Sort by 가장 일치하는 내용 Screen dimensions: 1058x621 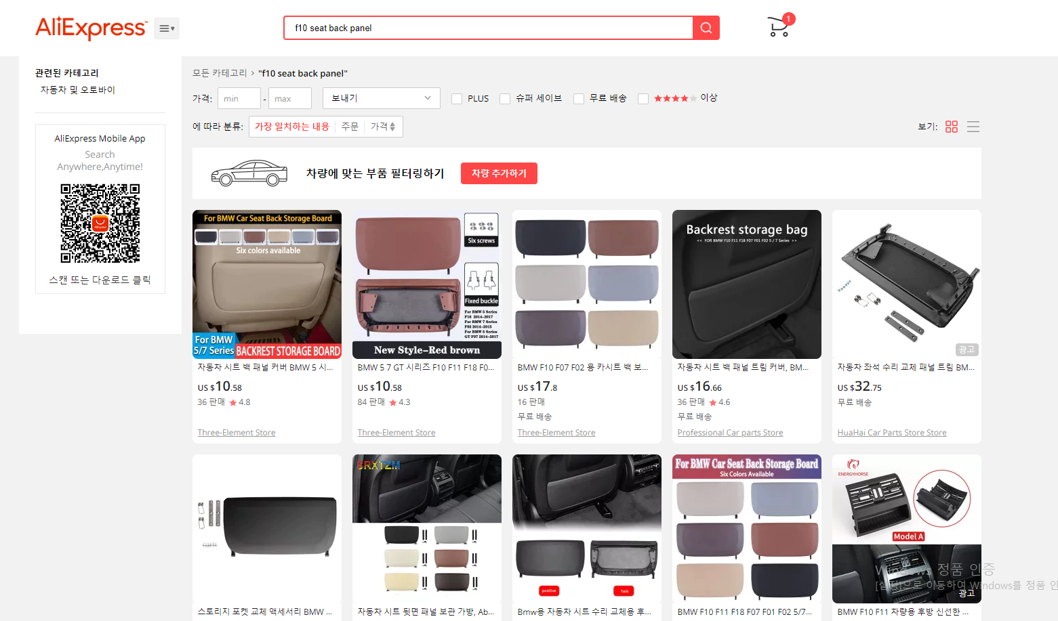292,127
